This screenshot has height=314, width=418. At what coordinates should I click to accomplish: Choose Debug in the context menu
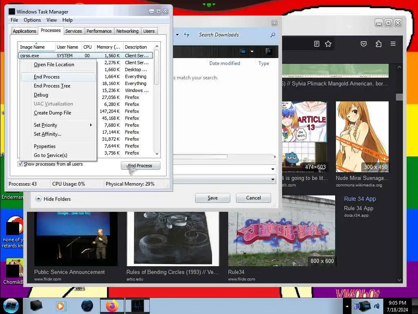58,95
